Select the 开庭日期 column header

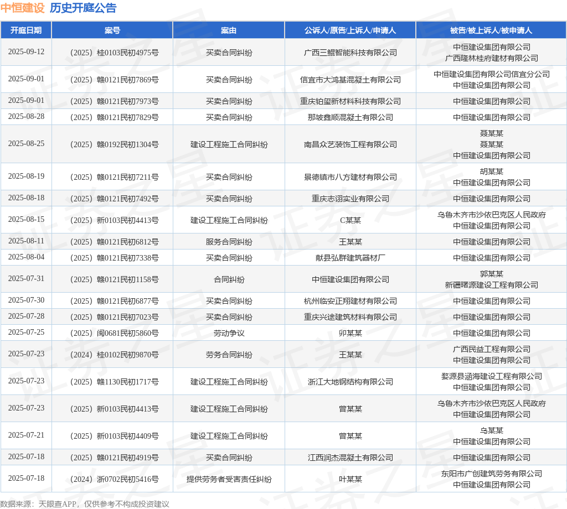(x=26, y=30)
